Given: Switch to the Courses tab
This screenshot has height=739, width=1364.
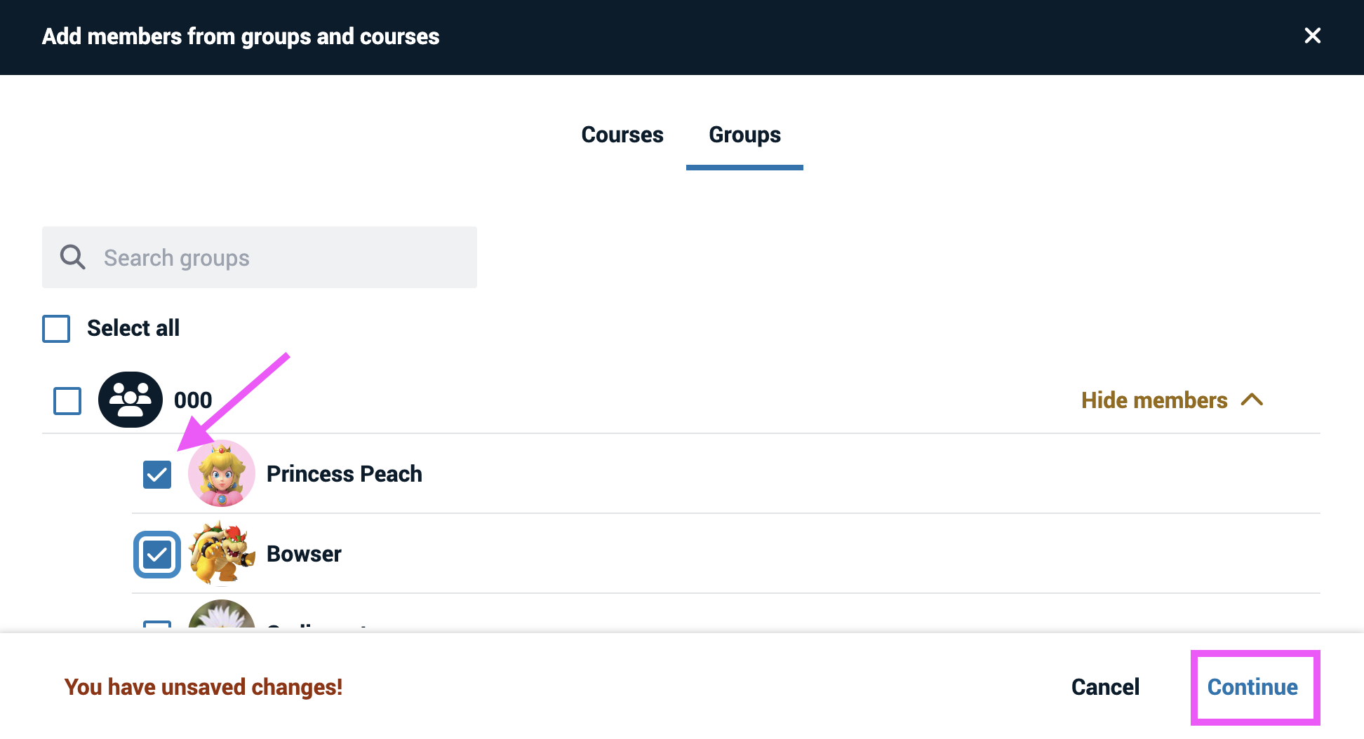Looking at the screenshot, I should 622,135.
